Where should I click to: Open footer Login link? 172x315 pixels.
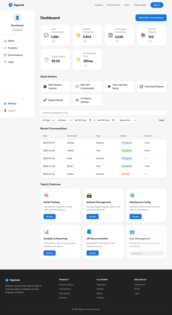pos(137,293)
